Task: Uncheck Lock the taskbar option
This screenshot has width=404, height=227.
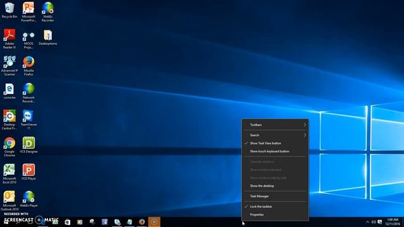Action: coord(275,206)
